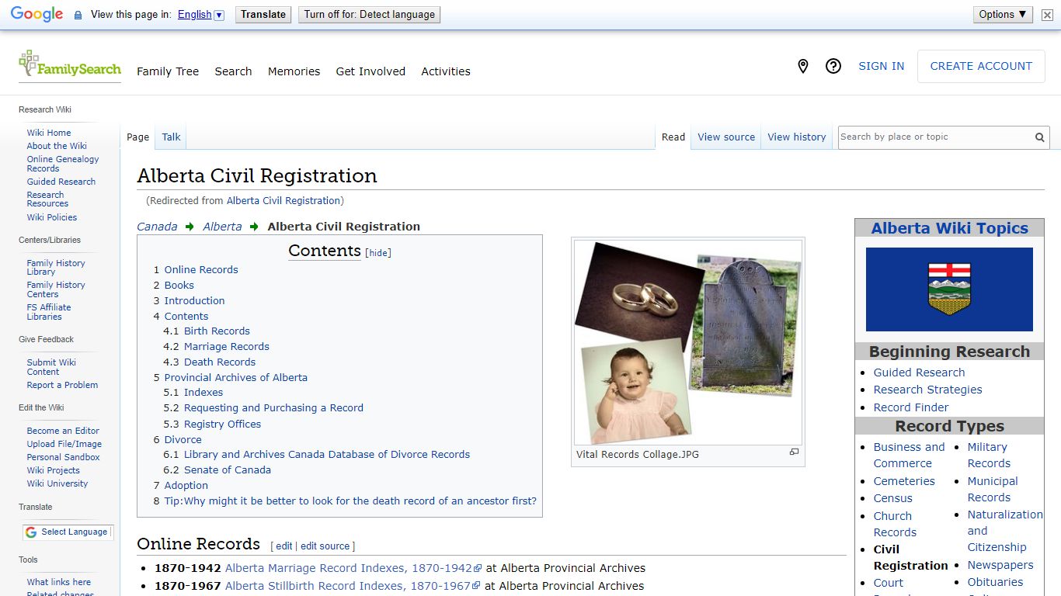Click SIGN IN
This screenshot has width=1061, height=596.
click(881, 67)
